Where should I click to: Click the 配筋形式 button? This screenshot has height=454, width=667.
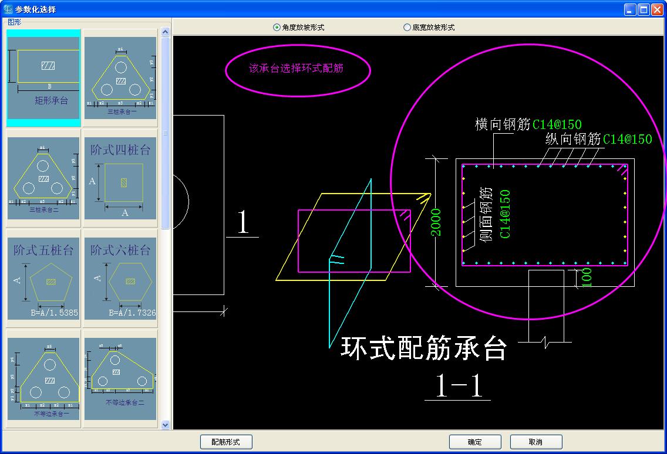click(226, 442)
